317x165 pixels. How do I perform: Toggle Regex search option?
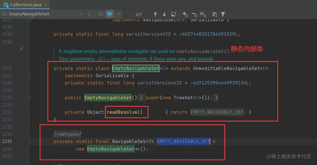[x=119, y=14]
